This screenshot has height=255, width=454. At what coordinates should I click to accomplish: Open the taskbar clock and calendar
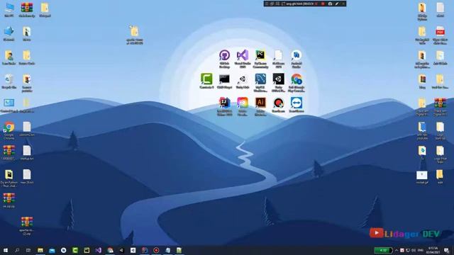[x=433, y=250]
